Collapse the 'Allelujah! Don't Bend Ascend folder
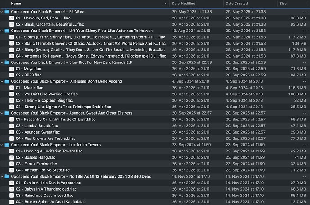This screenshot has width=310, height=205. [x=2, y=81]
